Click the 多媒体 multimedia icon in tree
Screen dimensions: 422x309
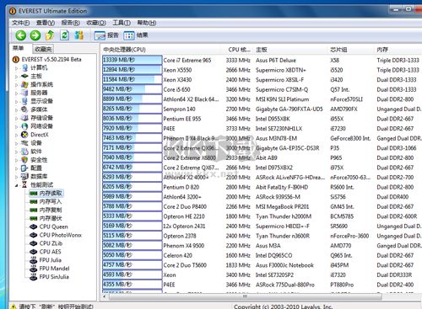pyautogui.click(x=24, y=109)
